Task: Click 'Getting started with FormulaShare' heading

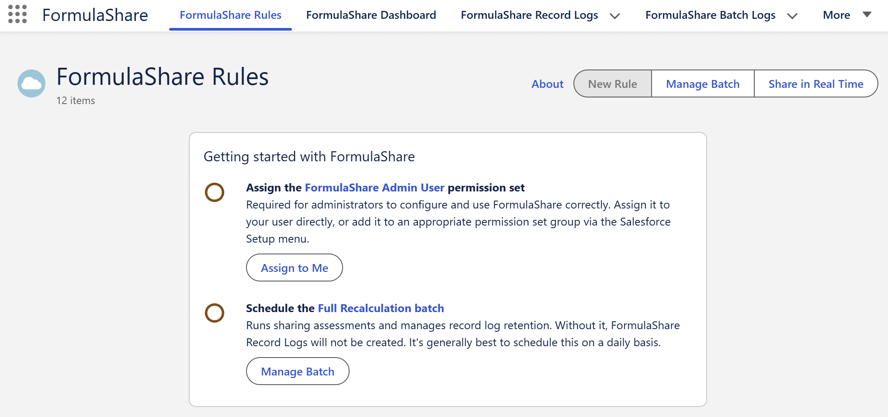Action: pyautogui.click(x=309, y=156)
